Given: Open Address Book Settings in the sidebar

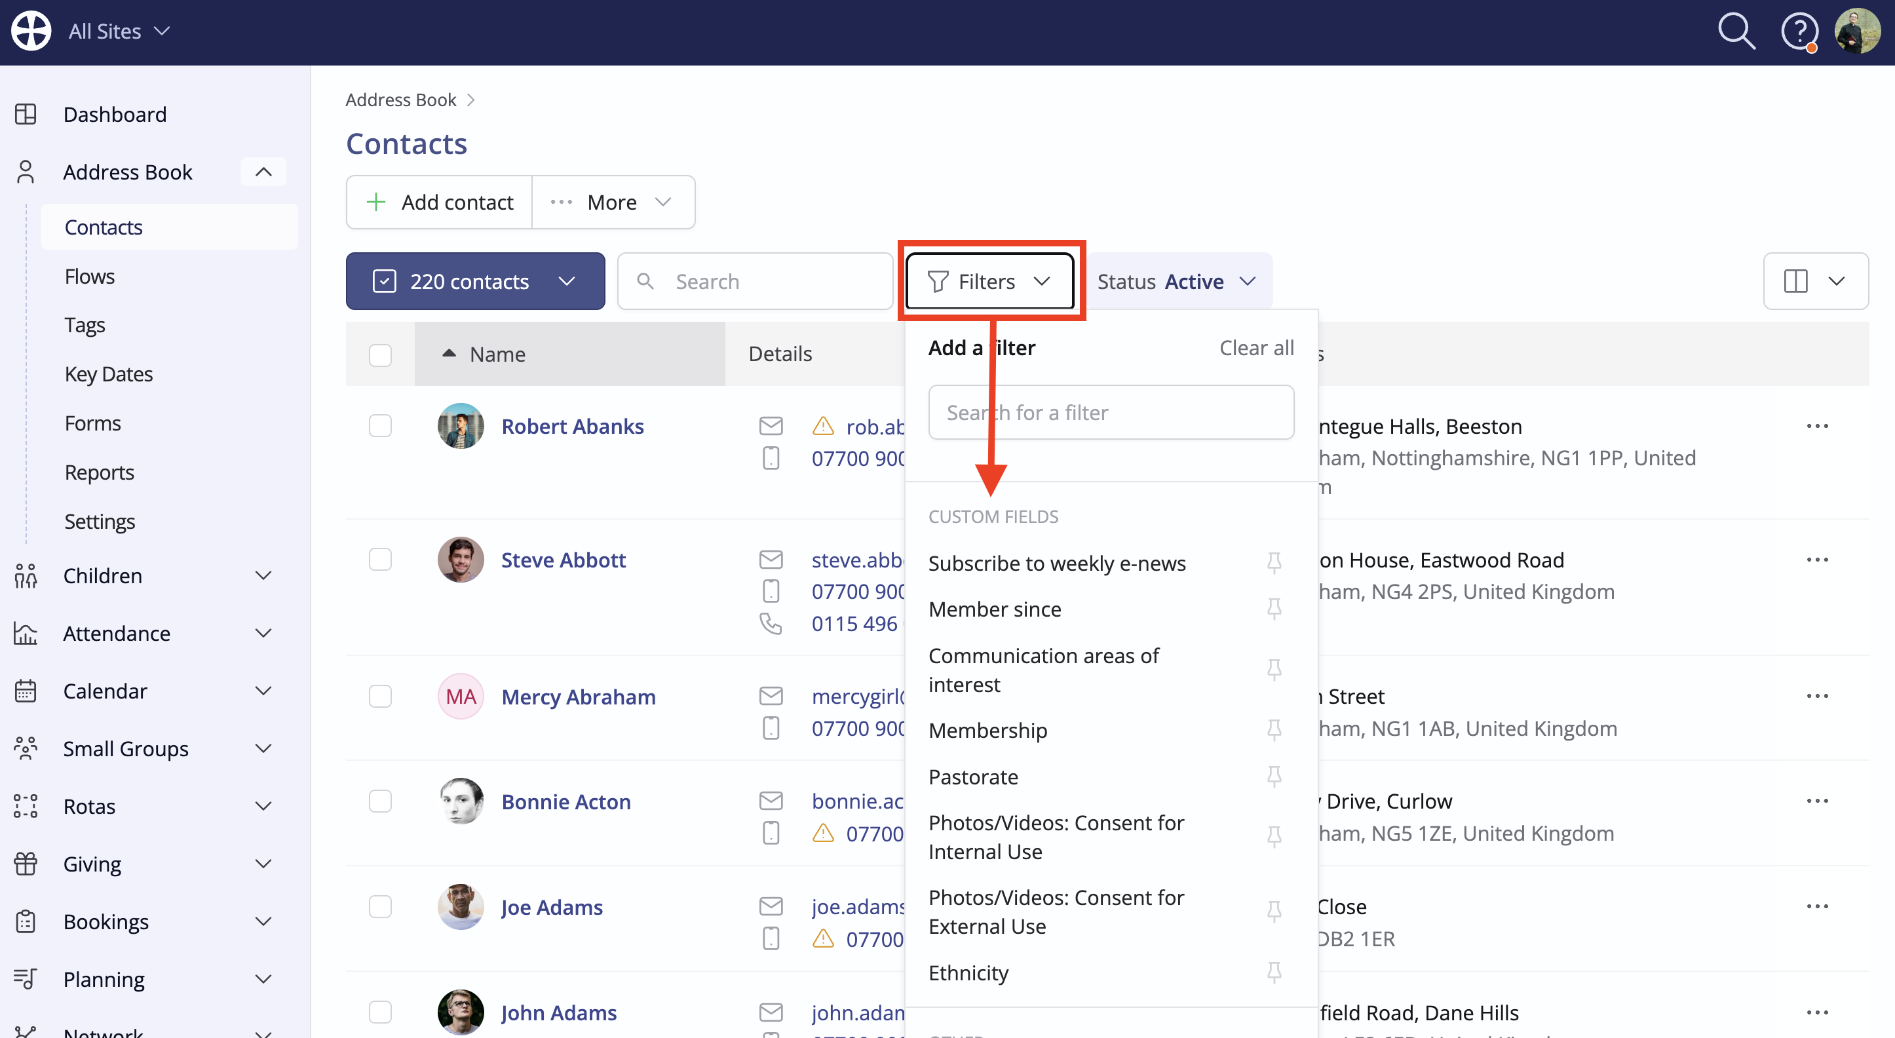Looking at the screenshot, I should pyautogui.click(x=100, y=522).
